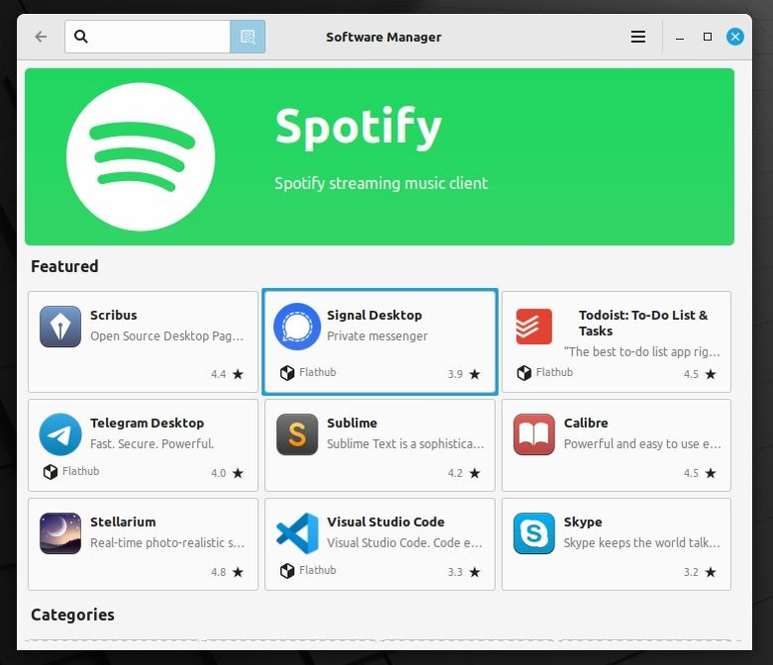Click 'Visual Studio Code. Code e...' description
Viewport: 773px width, 665px height.
coord(404,542)
